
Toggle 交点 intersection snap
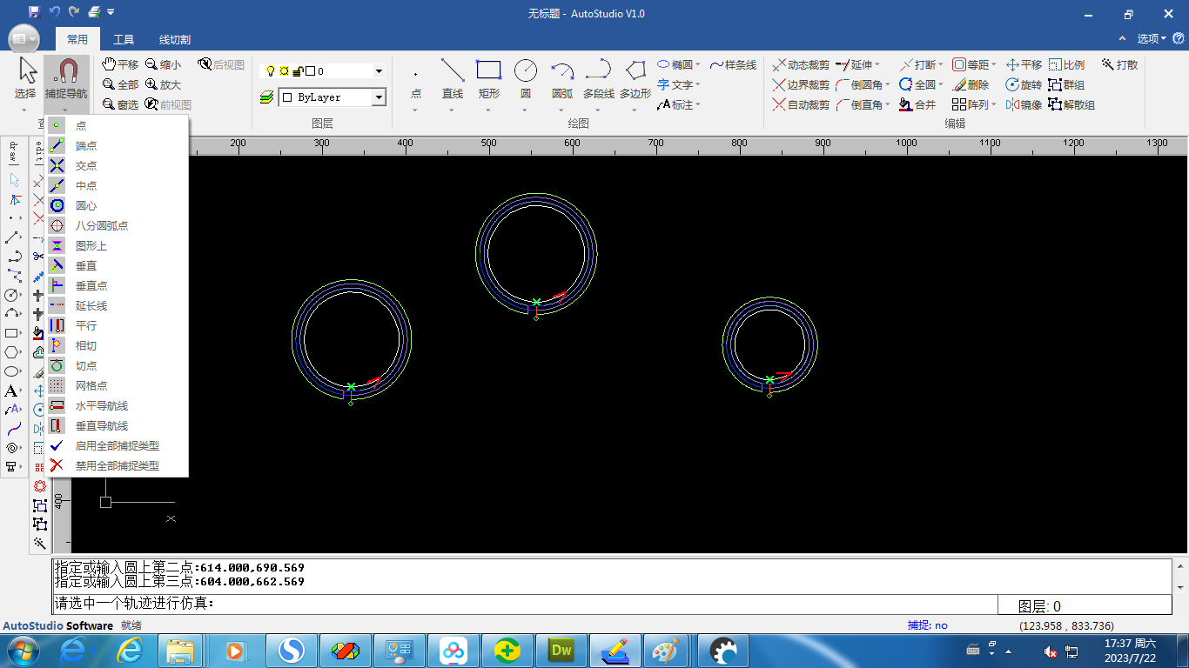click(x=117, y=165)
